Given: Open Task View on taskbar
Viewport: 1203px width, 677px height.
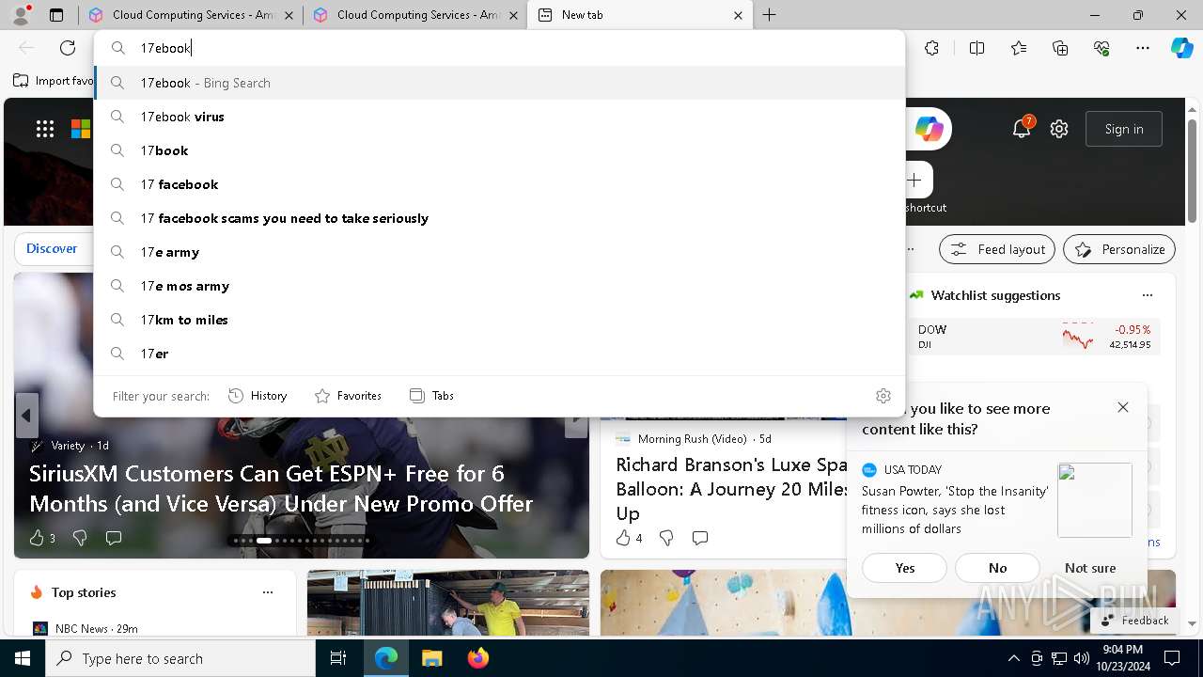Looking at the screenshot, I should [x=338, y=658].
